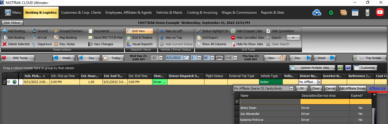Toggle Hide Dropped Jobs
This screenshot has height=124, width=388.
(247, 31)
